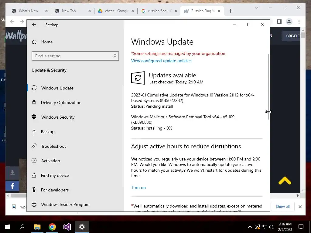Click the Turn on active hours link

pos(138,187)
